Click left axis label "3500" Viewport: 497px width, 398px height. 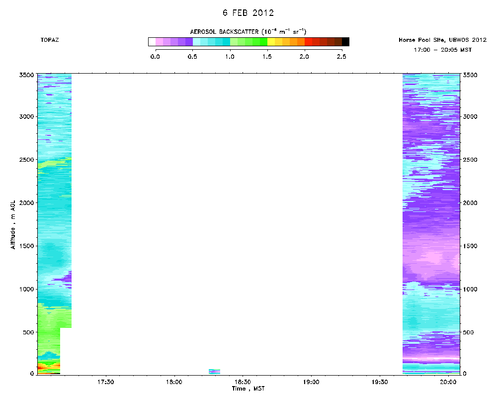tap(26, 75)
